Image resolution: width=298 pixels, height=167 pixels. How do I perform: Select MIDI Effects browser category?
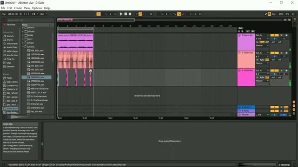coord(12,51)
